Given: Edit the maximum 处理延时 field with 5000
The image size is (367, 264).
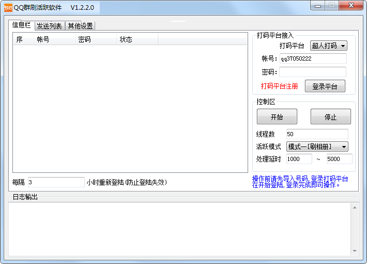Looking at the screenshot, I should point(339,159).
